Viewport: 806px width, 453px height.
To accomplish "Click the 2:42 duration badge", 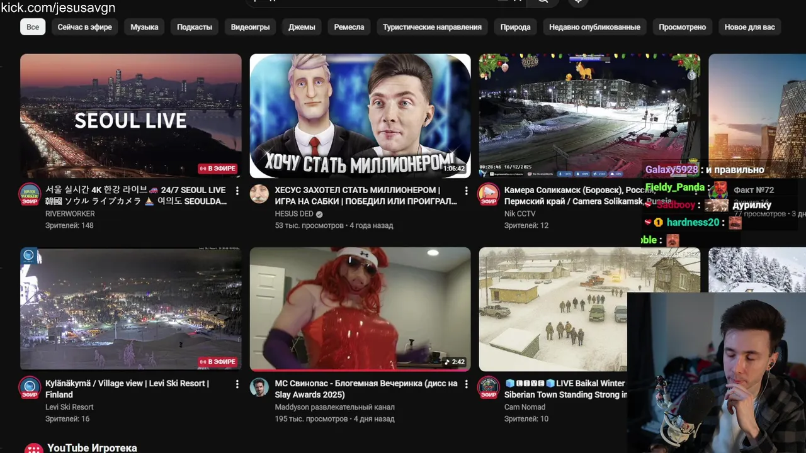I will tap(455, 362).
